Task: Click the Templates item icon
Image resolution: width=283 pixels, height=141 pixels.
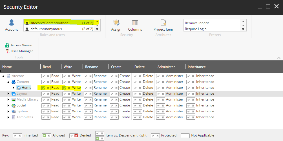Action: click(x=13, y=117)
